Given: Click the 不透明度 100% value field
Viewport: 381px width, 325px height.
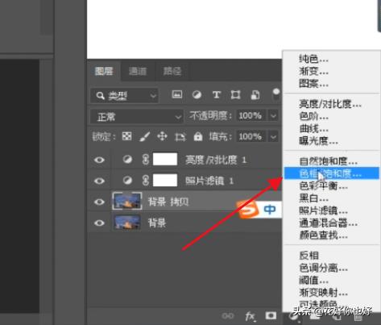Looking at the screenshot, I should (x=251, y=116).
